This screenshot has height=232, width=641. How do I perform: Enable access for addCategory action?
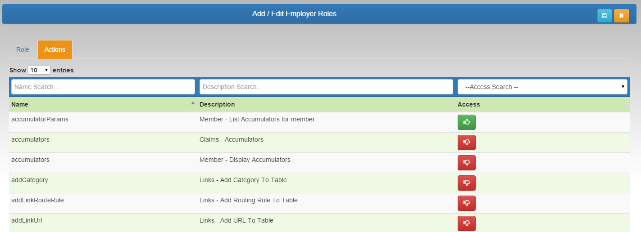pyautogui.click(x=466, y=183)
